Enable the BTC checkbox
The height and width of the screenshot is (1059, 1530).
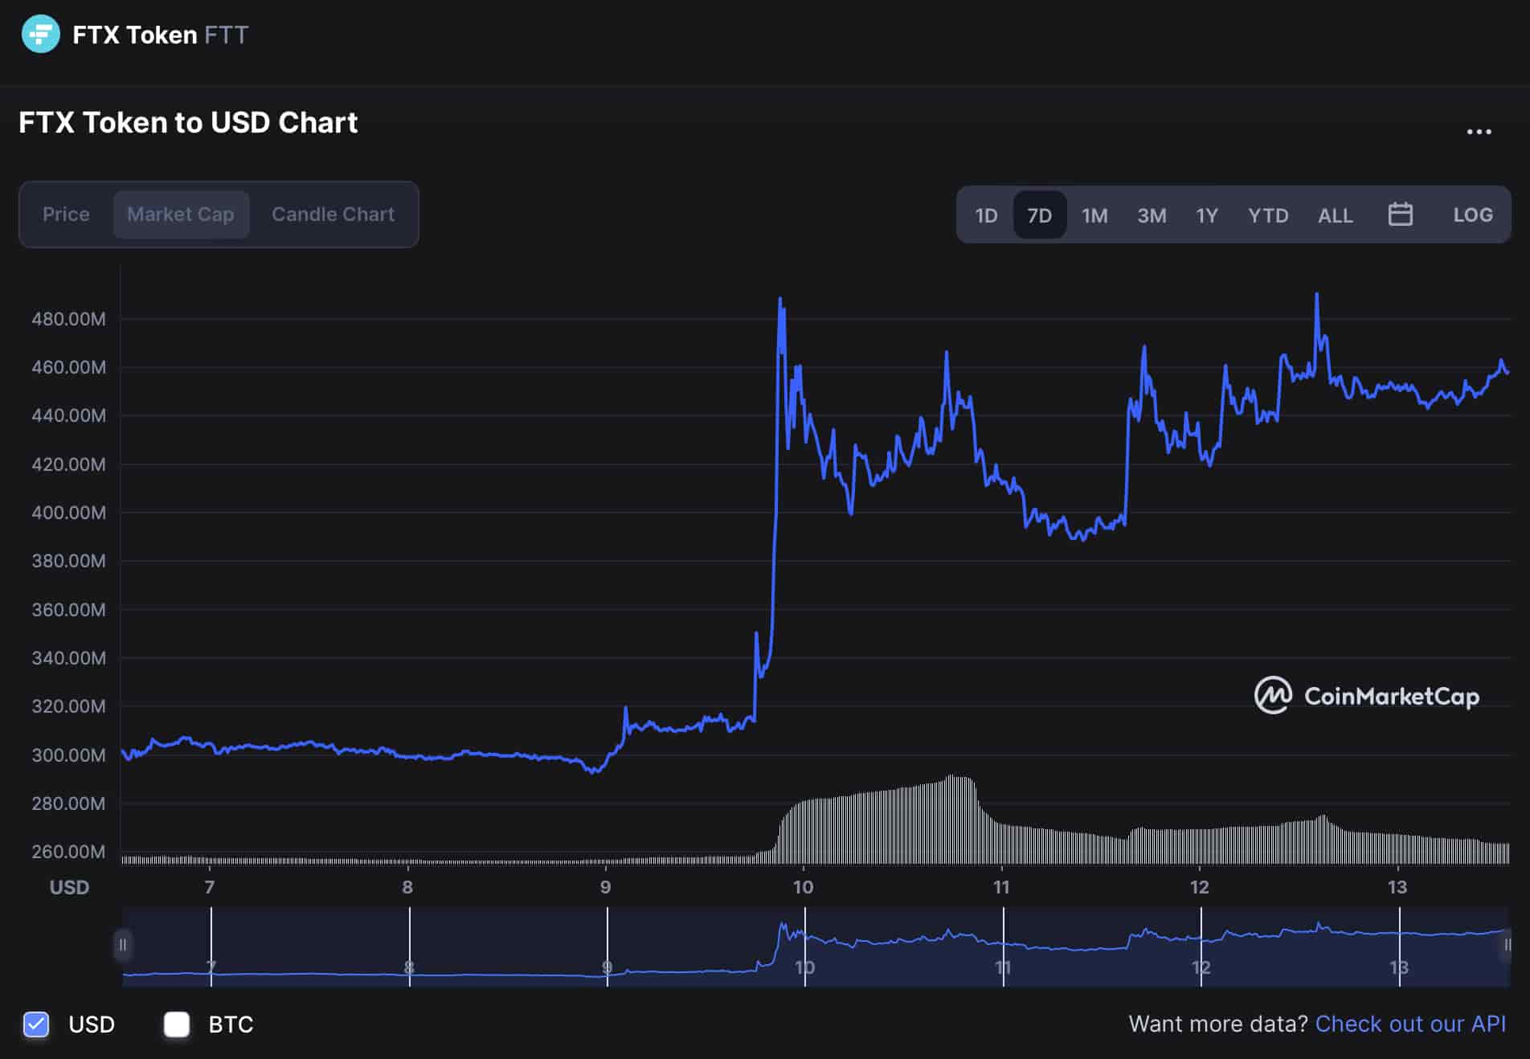(x=177, y=1024)
